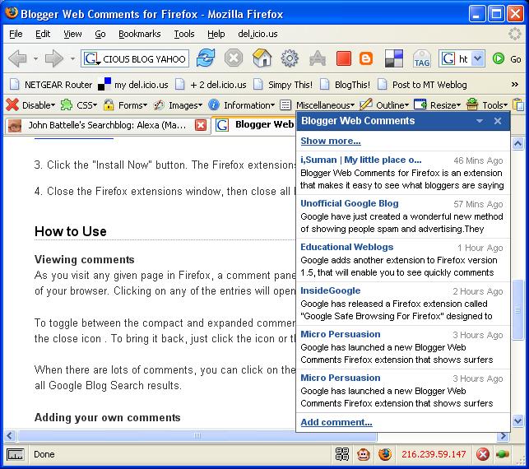Close the John Battelle's Searchblog tab
The height and width of the screenshot is (469, 529).
(x=201, y=125)
